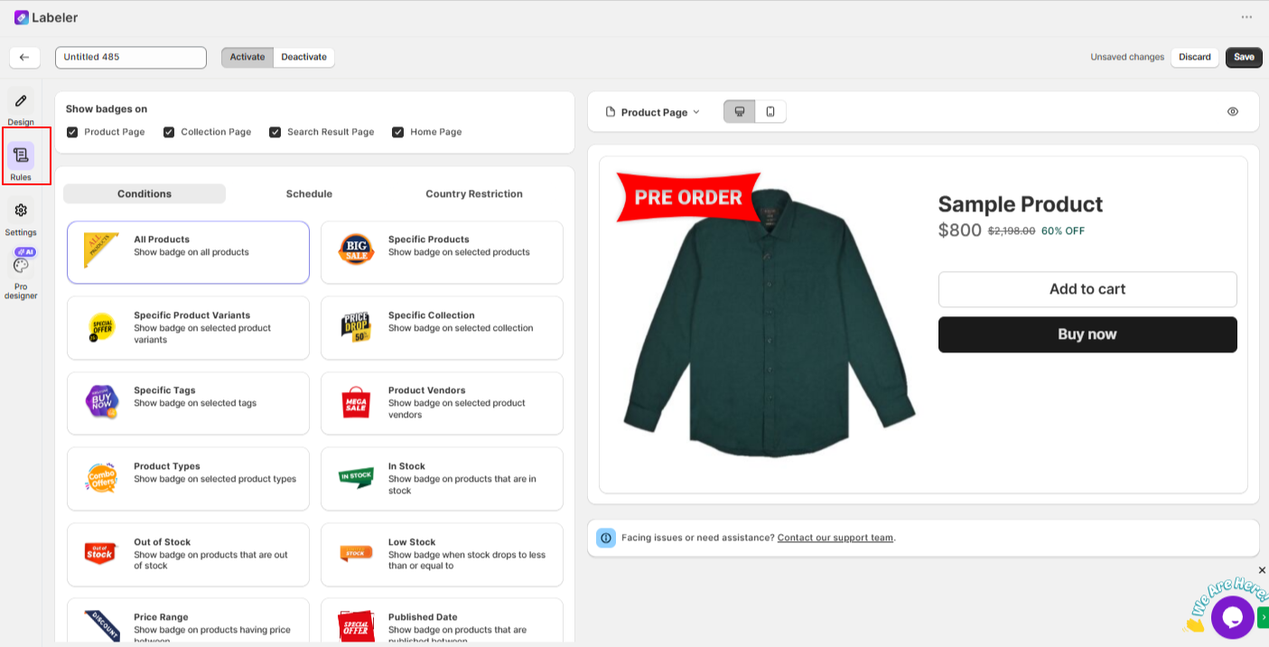This screenshot has height=647, width=1269.
Task: Switch to the Schedule tab
Action: [x=309, y=194]
